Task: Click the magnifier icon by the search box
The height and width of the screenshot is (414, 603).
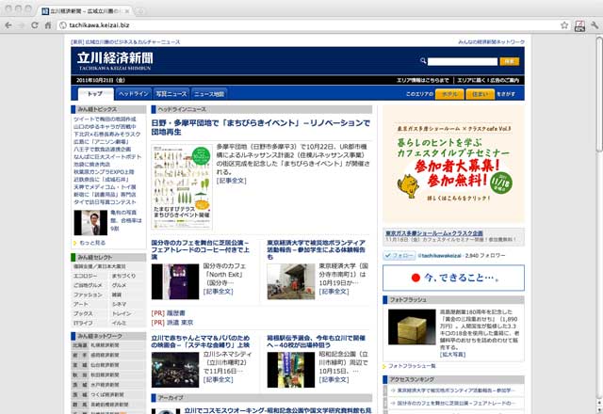Action: (x=423, y=61)
